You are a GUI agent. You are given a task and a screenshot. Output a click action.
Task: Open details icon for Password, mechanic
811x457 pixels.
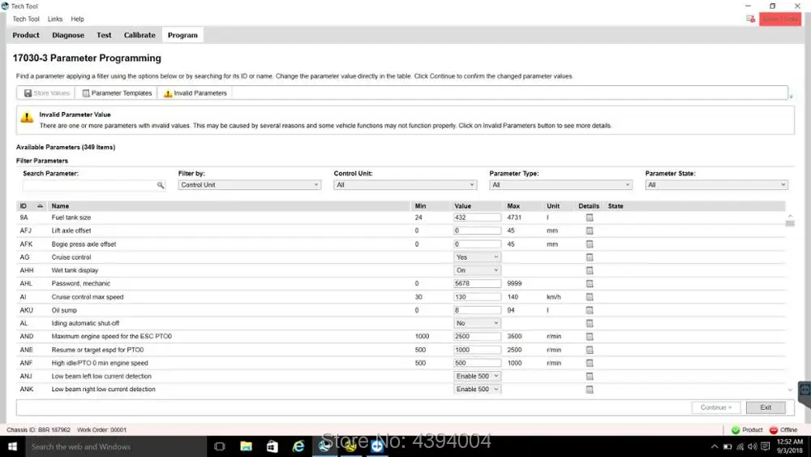(589, 283)
